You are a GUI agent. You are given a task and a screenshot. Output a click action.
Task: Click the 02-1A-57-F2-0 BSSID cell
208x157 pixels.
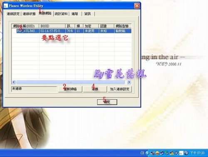(x=52, y=31)
